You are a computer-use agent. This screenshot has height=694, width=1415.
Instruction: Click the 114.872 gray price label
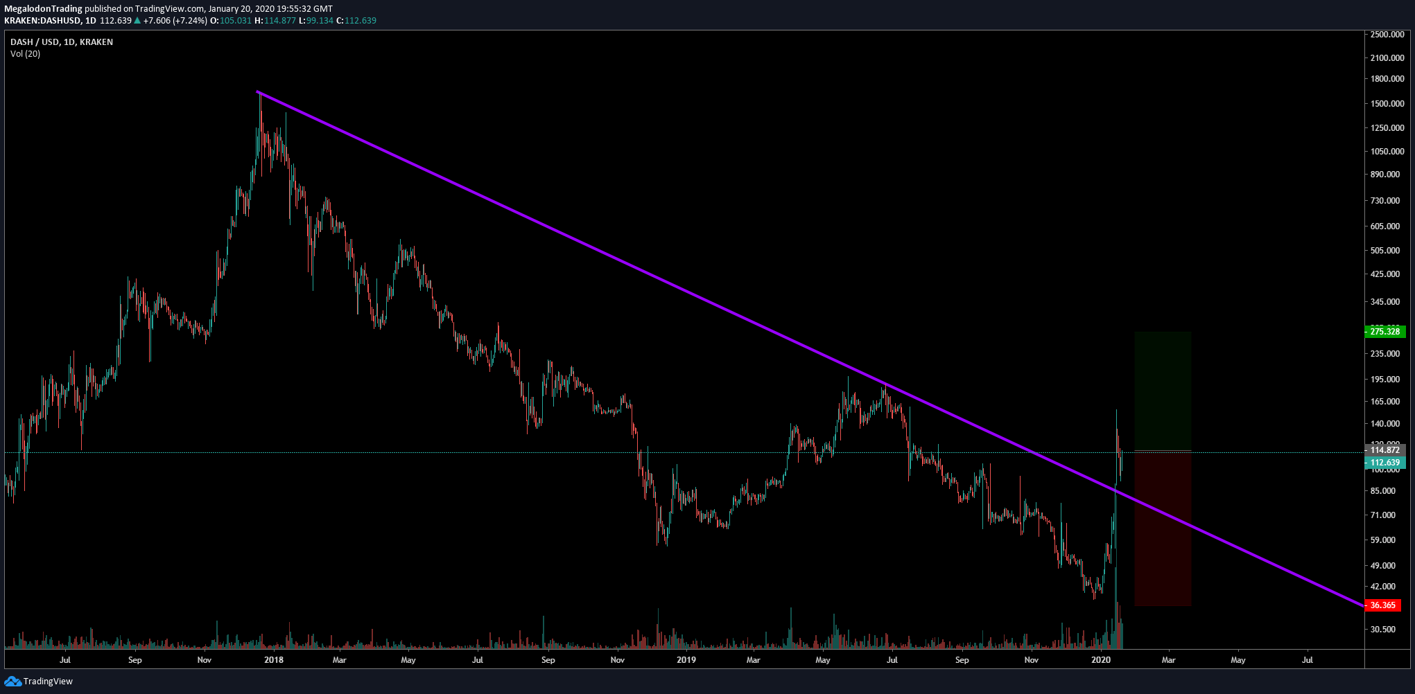(x=1384, y=450)
